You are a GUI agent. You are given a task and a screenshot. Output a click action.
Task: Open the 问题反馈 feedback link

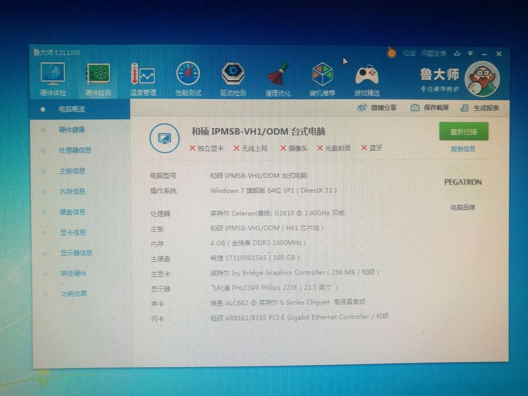(433, 53)
